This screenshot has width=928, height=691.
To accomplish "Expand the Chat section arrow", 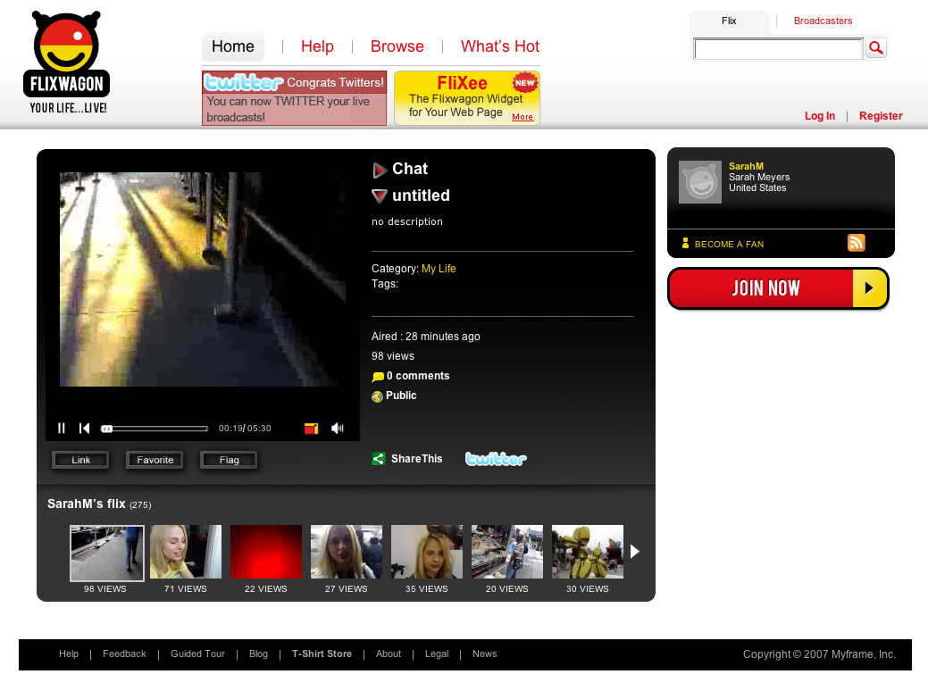I will (380, 171).
